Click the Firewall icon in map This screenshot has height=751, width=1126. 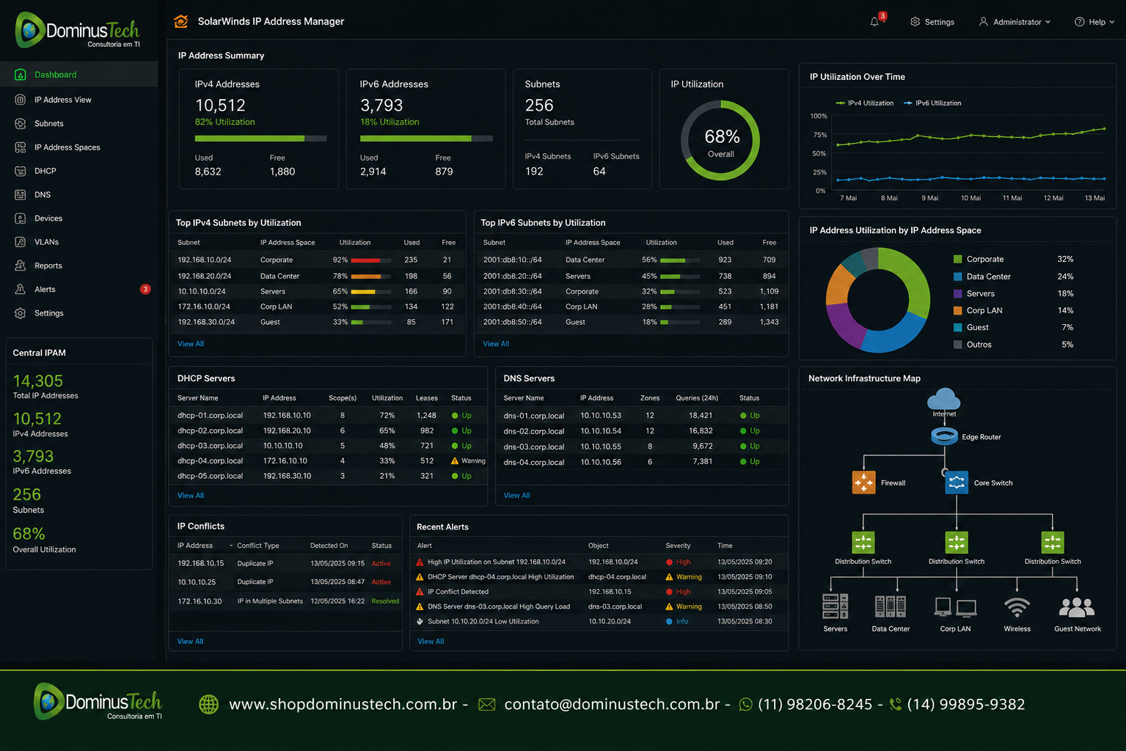coord(864,483)
